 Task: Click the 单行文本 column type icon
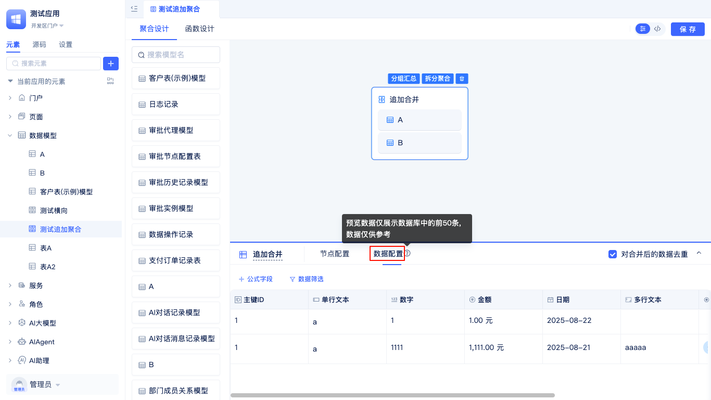click(316, 300)
